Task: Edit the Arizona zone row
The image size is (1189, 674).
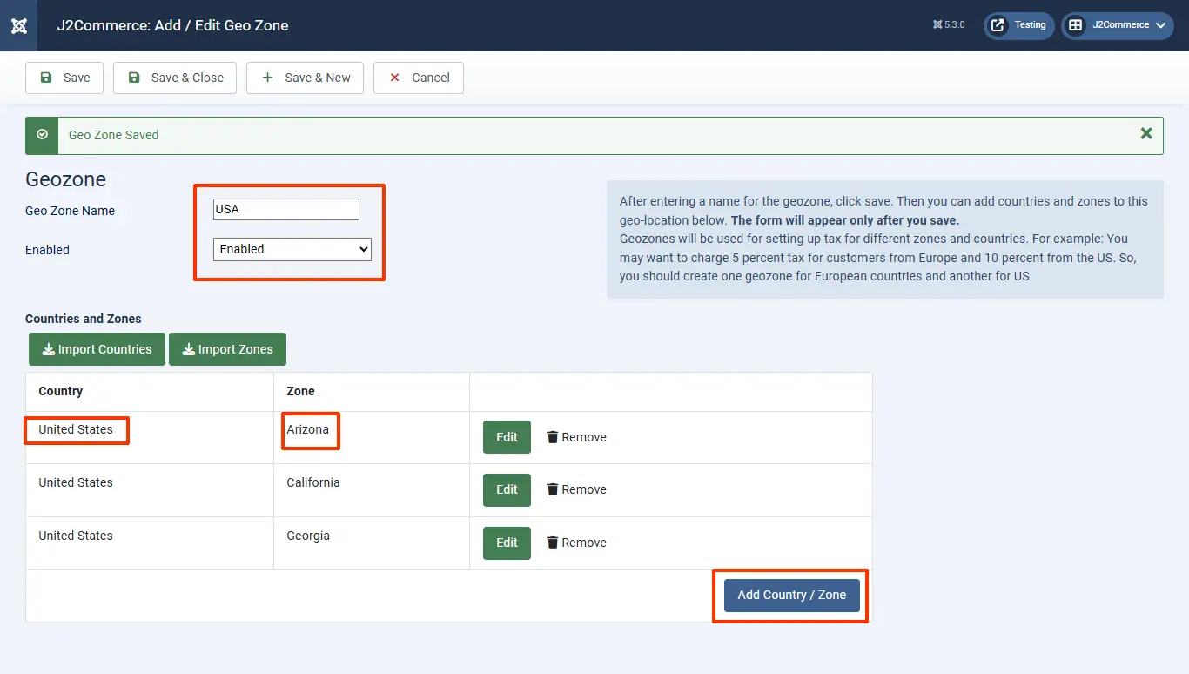Action: [x=507, y=437]
